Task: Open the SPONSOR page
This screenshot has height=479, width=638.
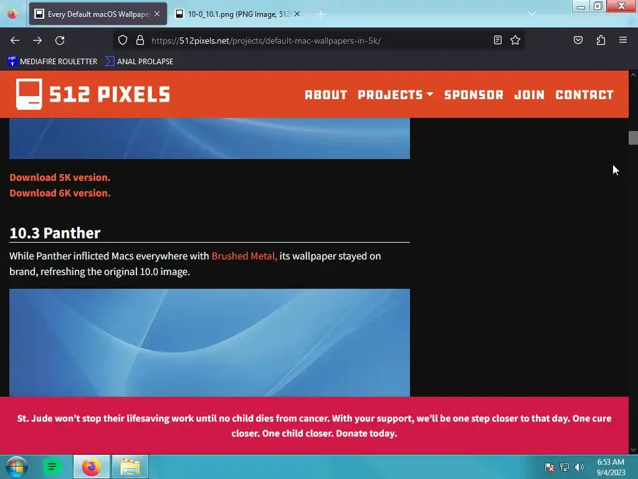Action: click(474, 95)
